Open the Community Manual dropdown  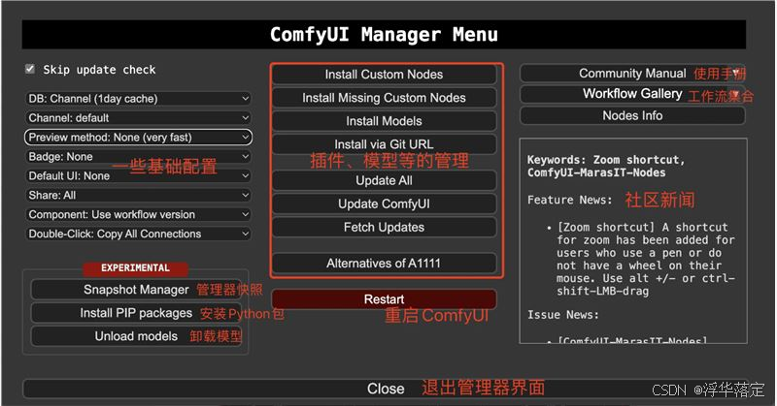[x=632, y=74]
